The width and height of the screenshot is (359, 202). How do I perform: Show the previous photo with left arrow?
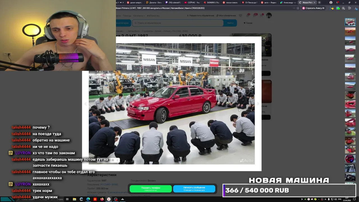coord(85,104)
